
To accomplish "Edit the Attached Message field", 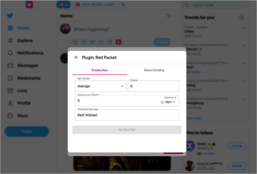I will 127,115.
